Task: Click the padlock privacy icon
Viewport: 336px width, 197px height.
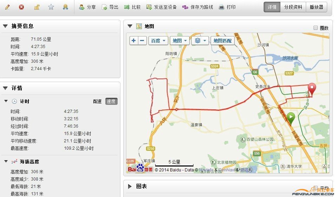Action: tap(37, 7)
